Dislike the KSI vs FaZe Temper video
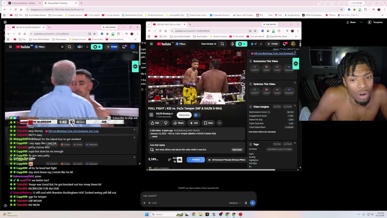 pyautogui.click(x=166, y=123)
